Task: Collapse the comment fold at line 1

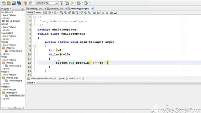Action: pos(35,17)
